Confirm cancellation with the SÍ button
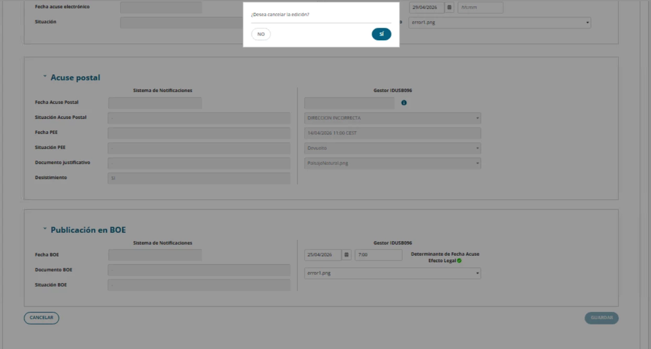Screen dimensions: 651x349 (x=382, y=34)
